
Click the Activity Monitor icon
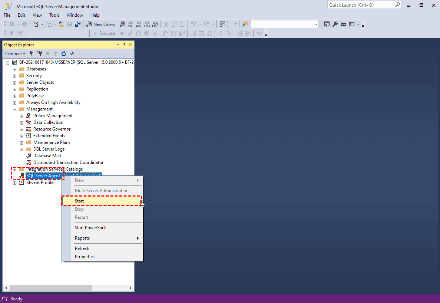222,24
